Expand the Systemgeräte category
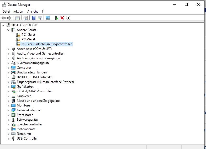Viewport: 206px width, 149px height. click(8, 129)
